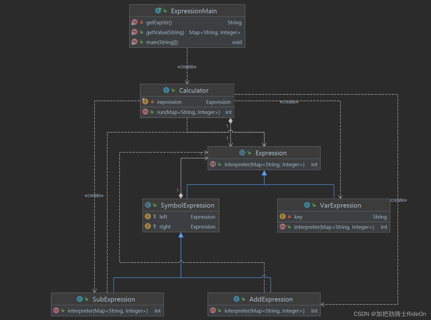Click the getValue(String) method icon
The image size is (431, 320).
[135, 32]
